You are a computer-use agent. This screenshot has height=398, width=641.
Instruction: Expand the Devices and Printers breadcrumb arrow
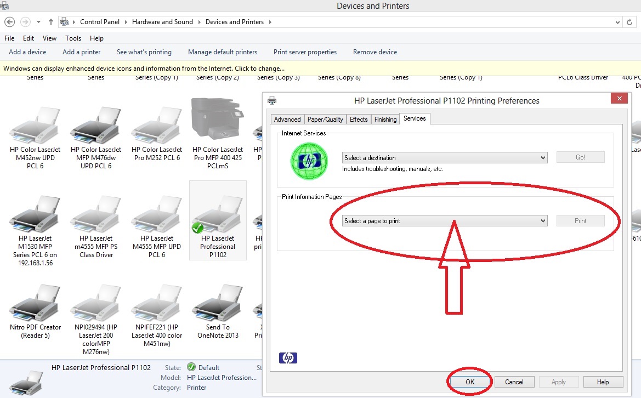(270, 22)
